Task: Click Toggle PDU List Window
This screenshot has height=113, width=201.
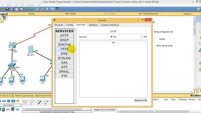Action: pos(104,110)
